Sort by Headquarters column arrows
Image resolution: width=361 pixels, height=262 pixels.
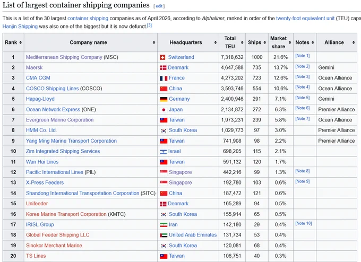click(215, 42)
